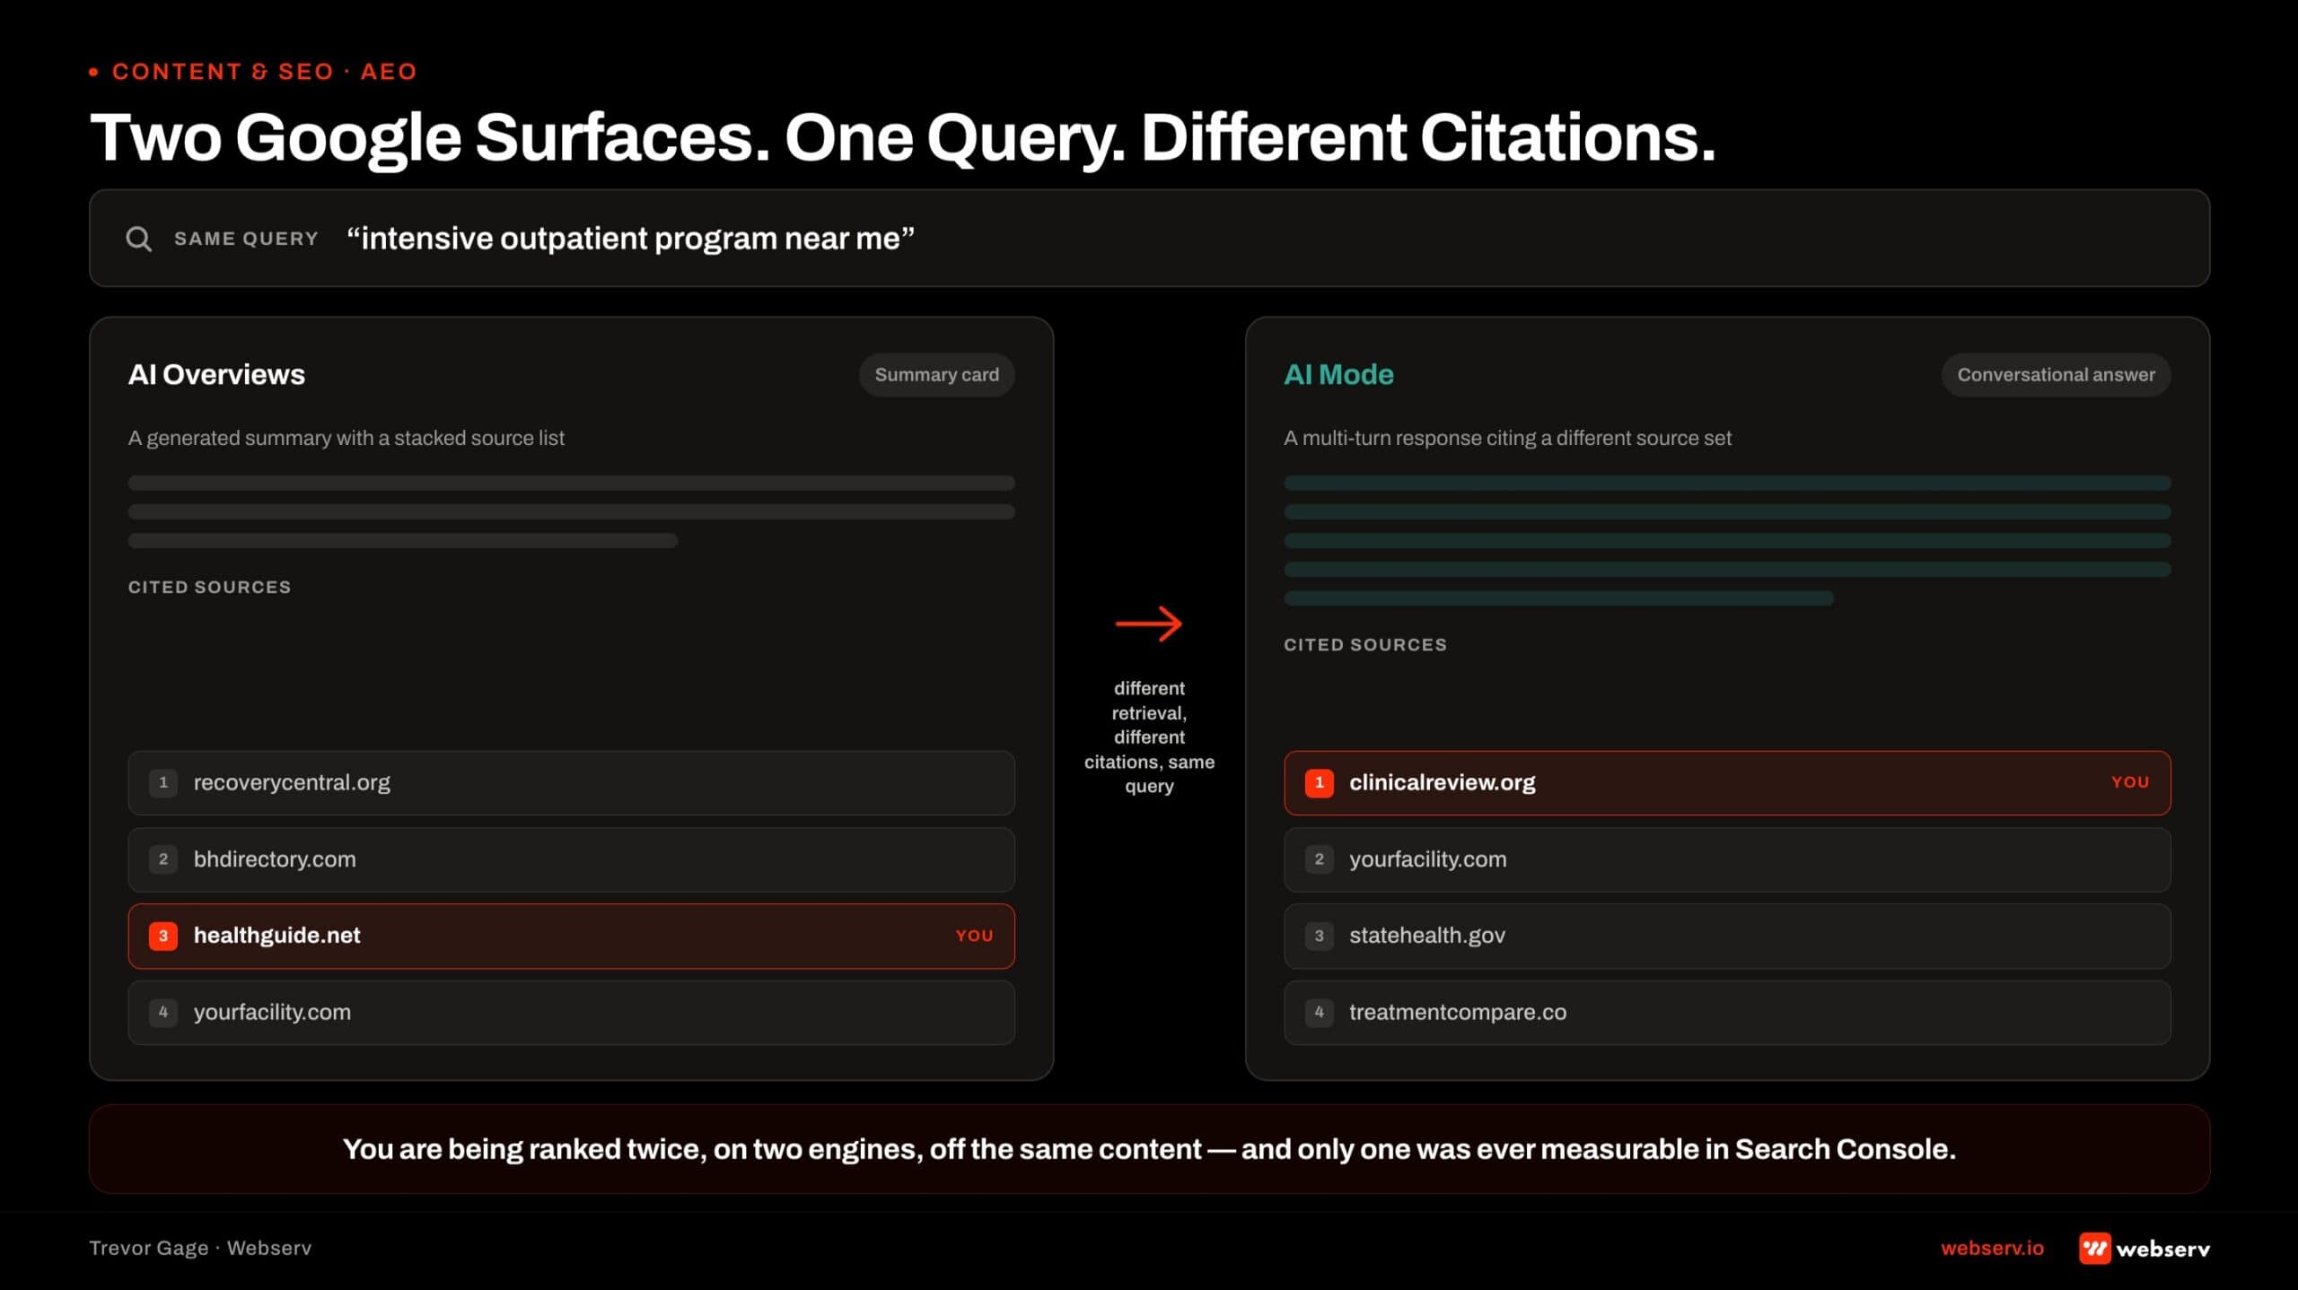Click the "SAME QUERY" label
The height and width of the screenshot is (1290, 2298).
(x=246, y=239)
